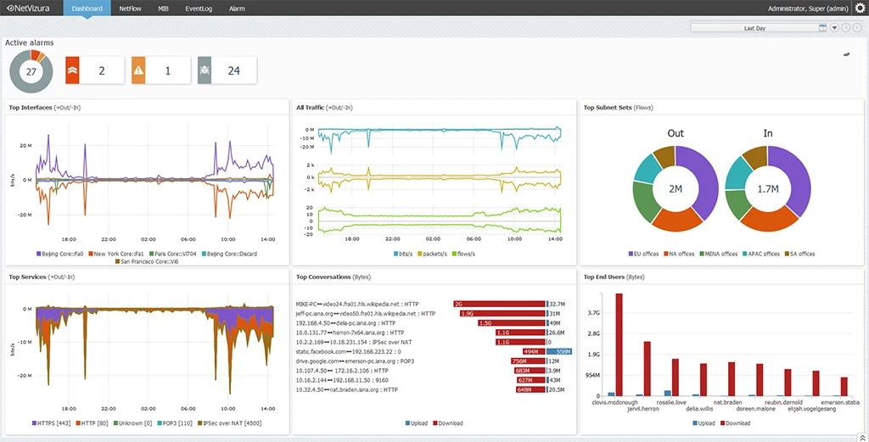Go to the next time period arrow
Viewport: 869px width, 442px height.
[x=857, y=28]
